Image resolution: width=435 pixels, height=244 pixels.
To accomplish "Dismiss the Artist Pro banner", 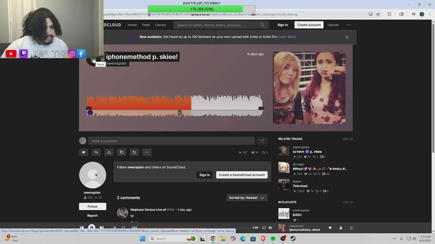I will (347, 37).
